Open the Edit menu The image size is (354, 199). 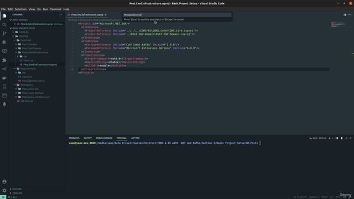pos(10,9)
